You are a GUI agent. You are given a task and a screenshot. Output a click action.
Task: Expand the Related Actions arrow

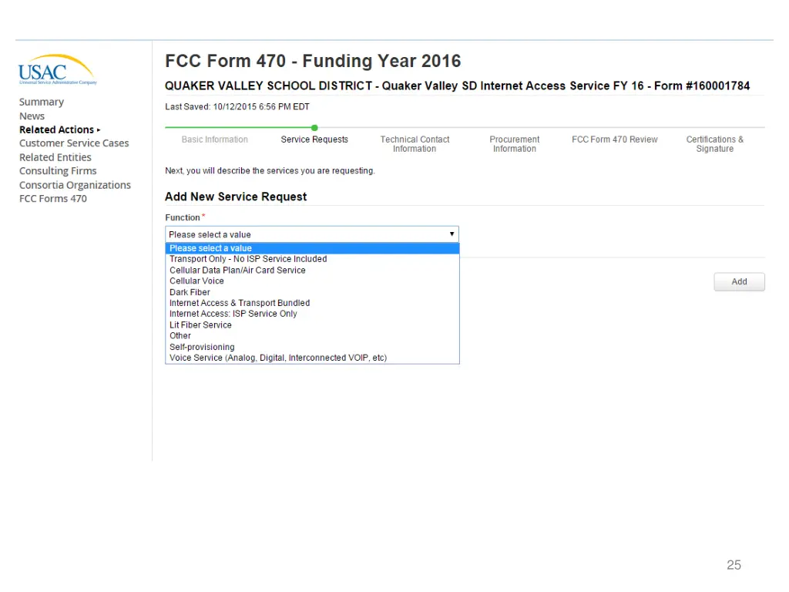pyautogui.click(x=99, y=129)
